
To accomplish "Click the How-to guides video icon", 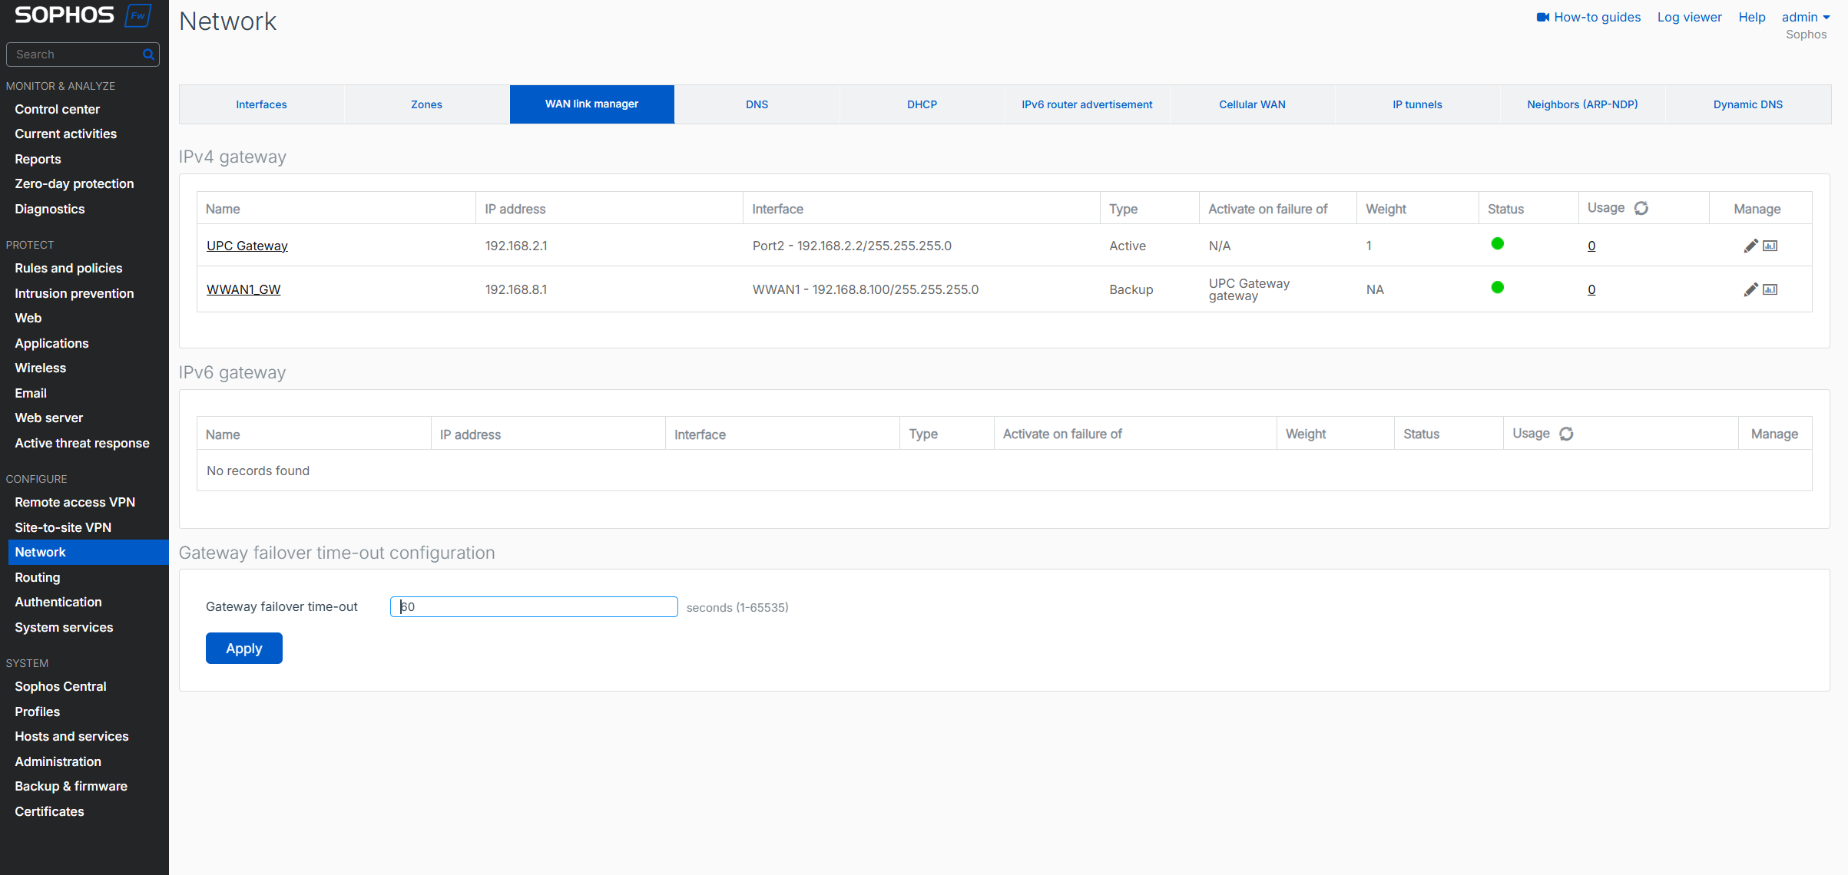I will coord(1542,17).
